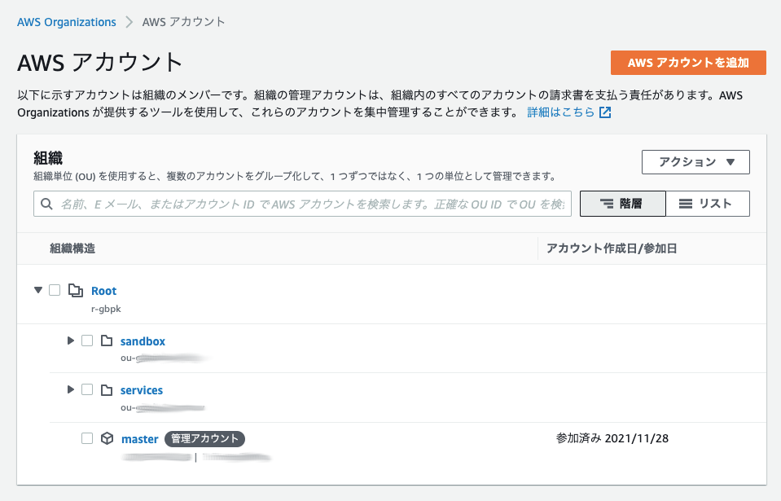Open the アクション dropdown menu
781x501 pixels.
tap(695, 162)
